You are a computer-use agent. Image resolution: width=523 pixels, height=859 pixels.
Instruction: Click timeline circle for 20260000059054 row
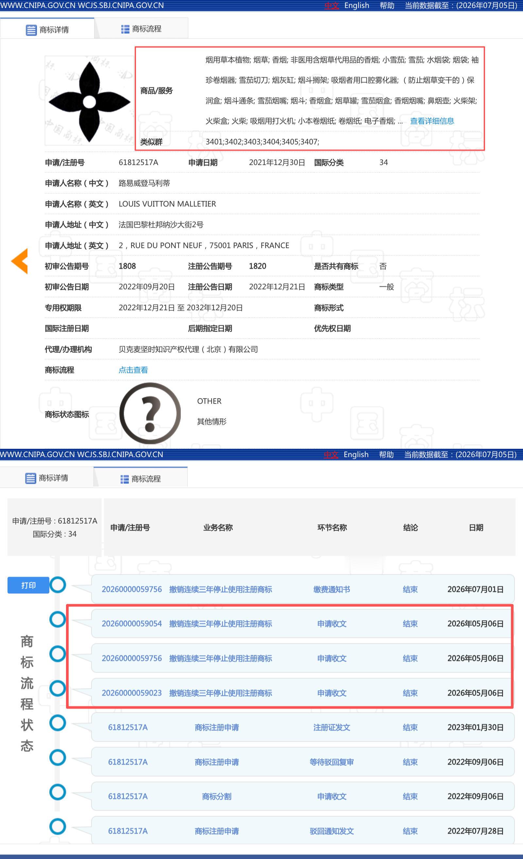click(58, 619)
